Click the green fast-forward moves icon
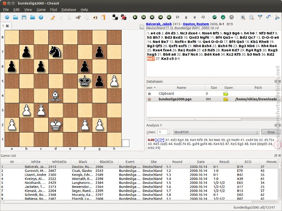 click(x=169, y=17)
